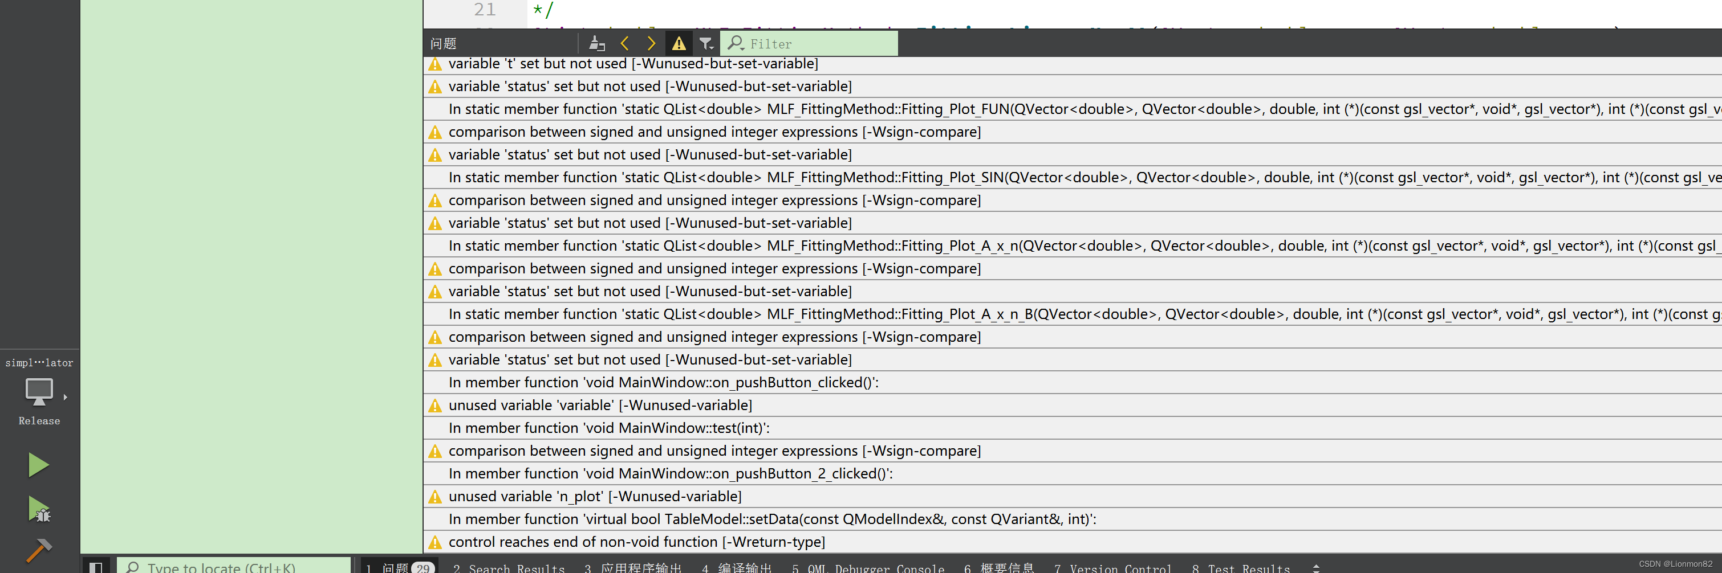Click the 29 issues count badge
The width and height of the screenshot is (1722, 573).
coord(423,568)
